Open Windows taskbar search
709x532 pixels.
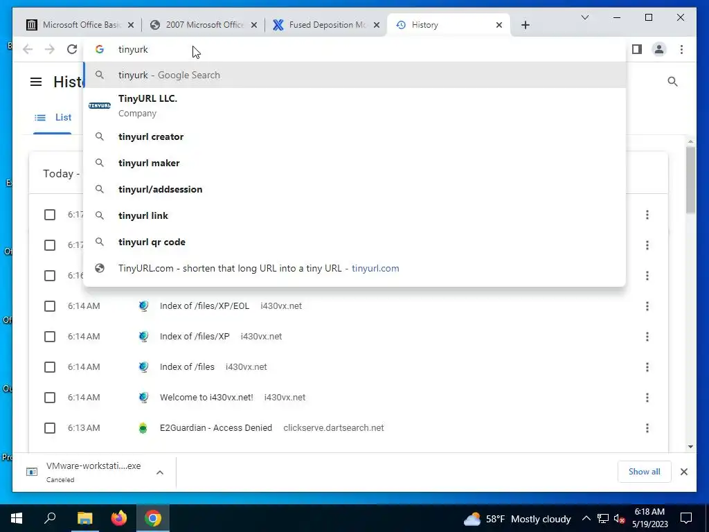point(50,518)
